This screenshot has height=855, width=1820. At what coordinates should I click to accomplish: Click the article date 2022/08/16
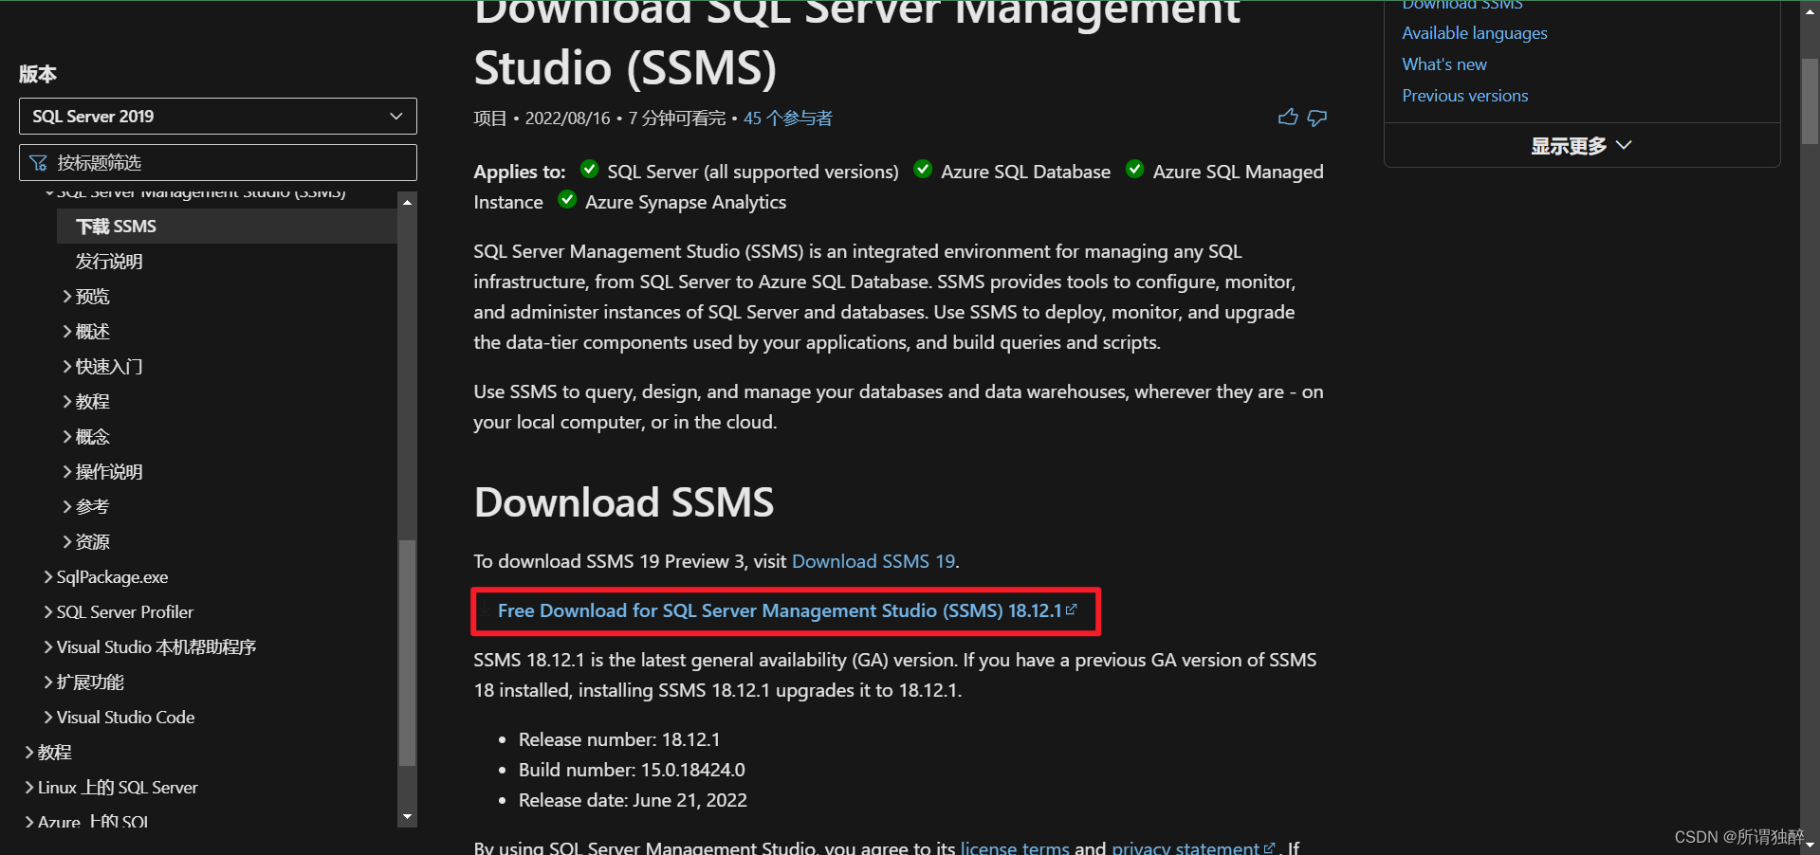[x=568, y=118]
